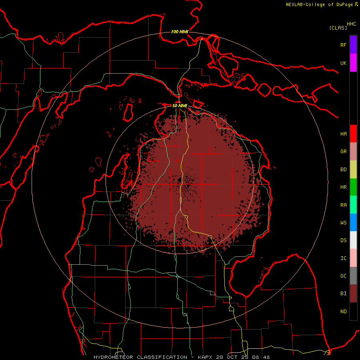Click the UK magenta legend swatch
The width and height of the screenshot is (360, 360).
click(353, 63)
